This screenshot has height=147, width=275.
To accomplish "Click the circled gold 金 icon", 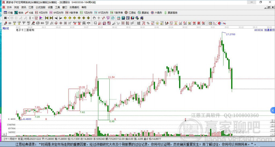I will (157, 23).
